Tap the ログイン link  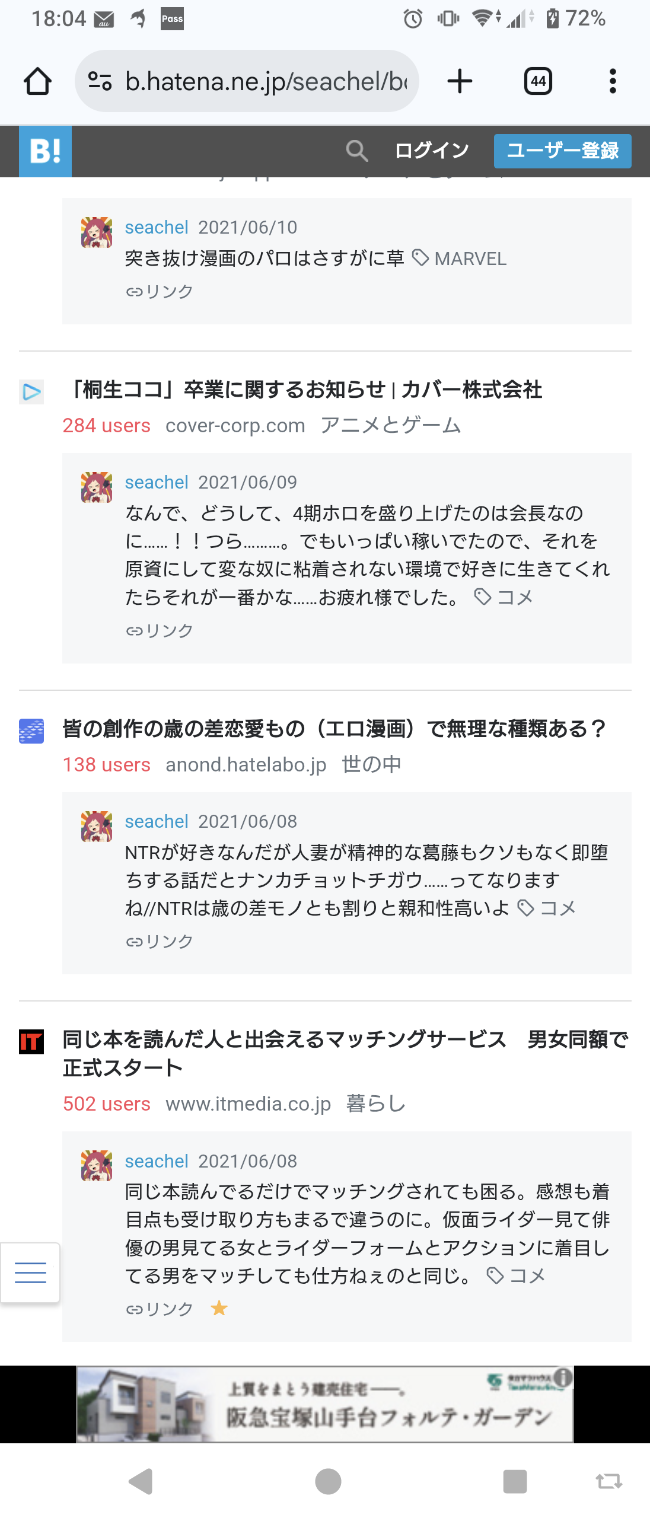[x=432, y=151]
